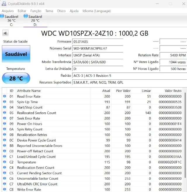Click the status dot for Temperature attribute
The width and height of the screenshot is (187, 192).
coord(5,162)
